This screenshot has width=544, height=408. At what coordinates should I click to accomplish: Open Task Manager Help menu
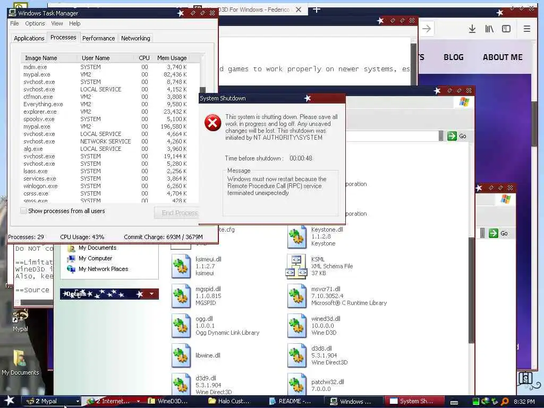tap(74, 23)
